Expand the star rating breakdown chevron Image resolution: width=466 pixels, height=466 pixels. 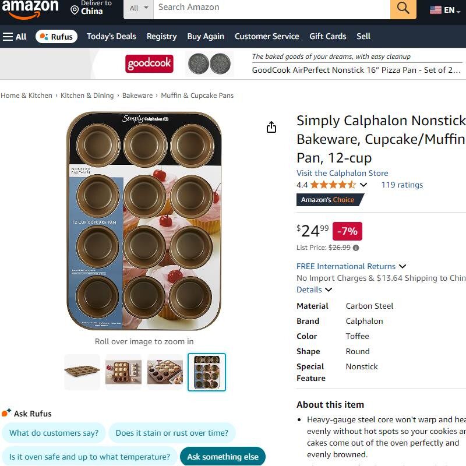click(x=363, y=185)
